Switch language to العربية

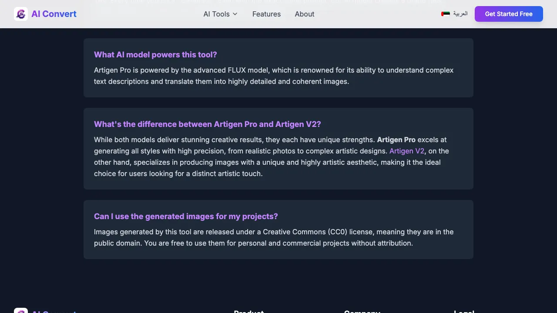point(460,14)
